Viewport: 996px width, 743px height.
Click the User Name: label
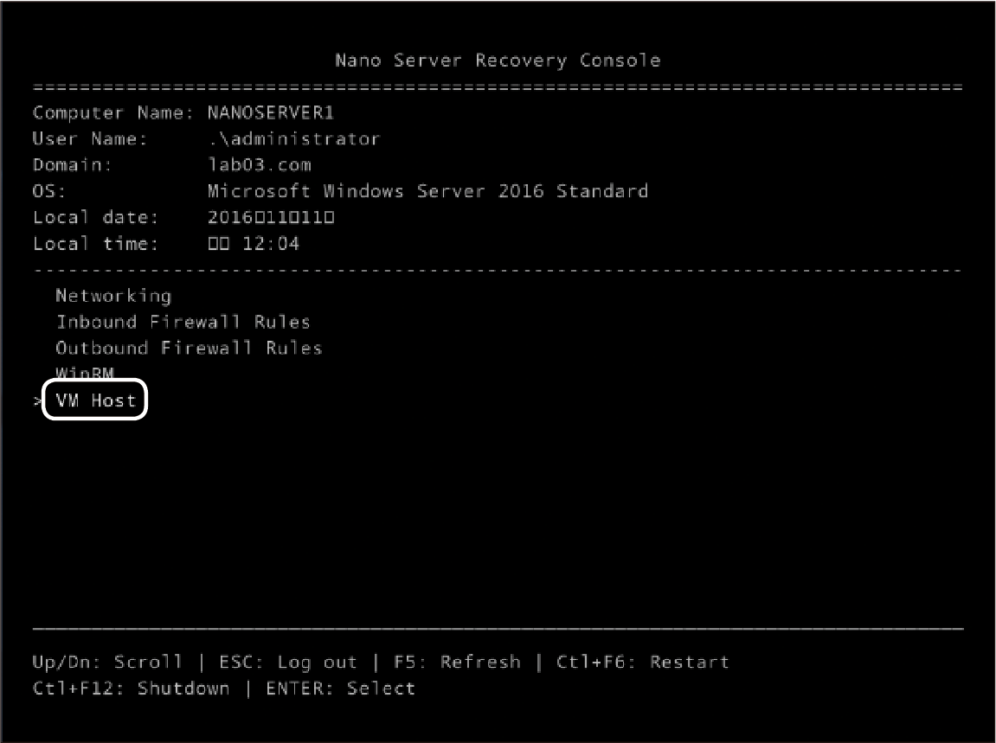click(90, 139)
